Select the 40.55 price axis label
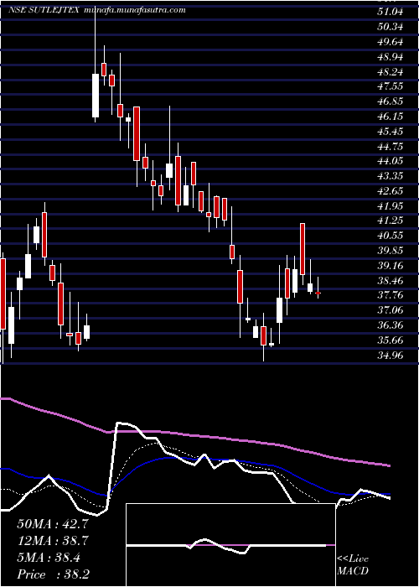 coord(391,236)
